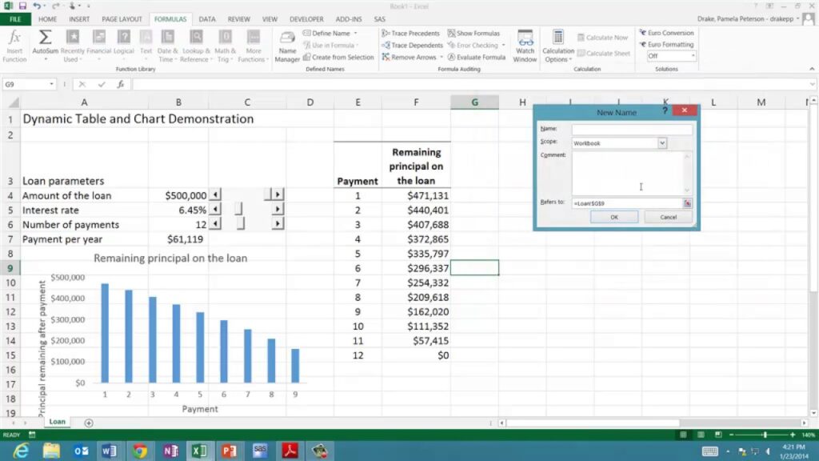Open the Name Manager

point(286,46)
